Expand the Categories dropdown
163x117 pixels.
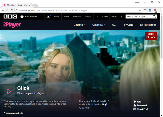pos(99,25)
